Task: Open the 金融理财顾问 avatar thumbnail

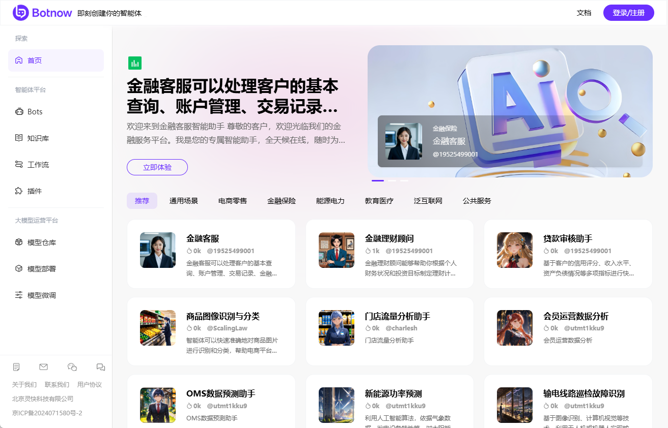Action: click(337, 250)
